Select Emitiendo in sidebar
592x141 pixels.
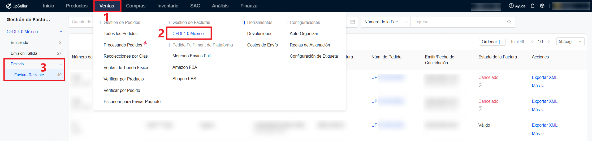click(19, 42)
